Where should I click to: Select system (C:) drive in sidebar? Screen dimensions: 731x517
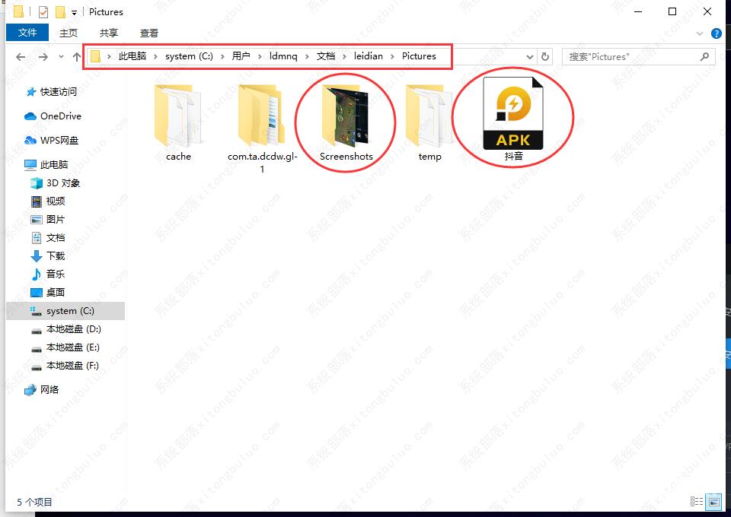coord(65,311)
